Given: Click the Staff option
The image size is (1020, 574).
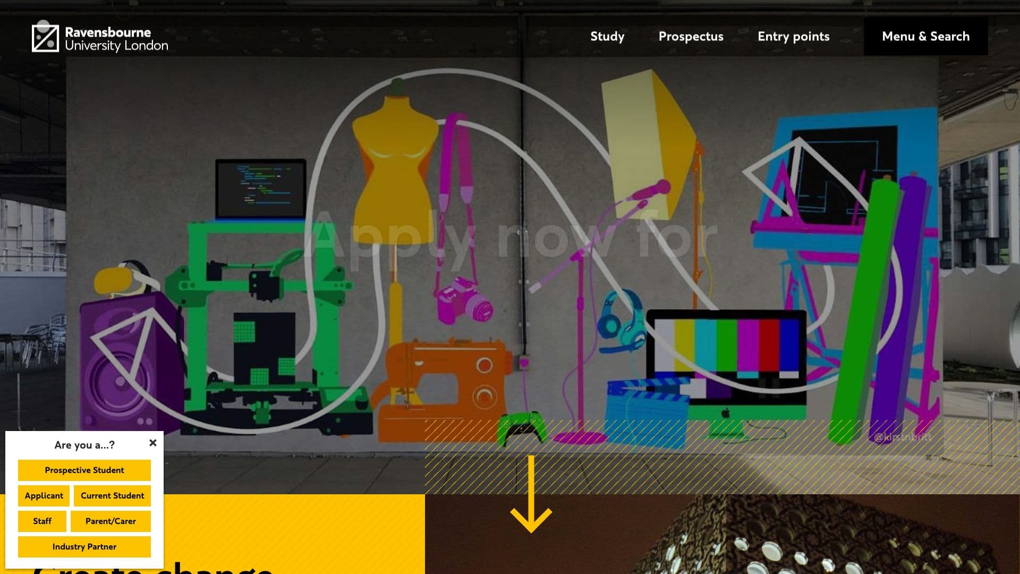Looking at the screenshot, I should (42, 521).
